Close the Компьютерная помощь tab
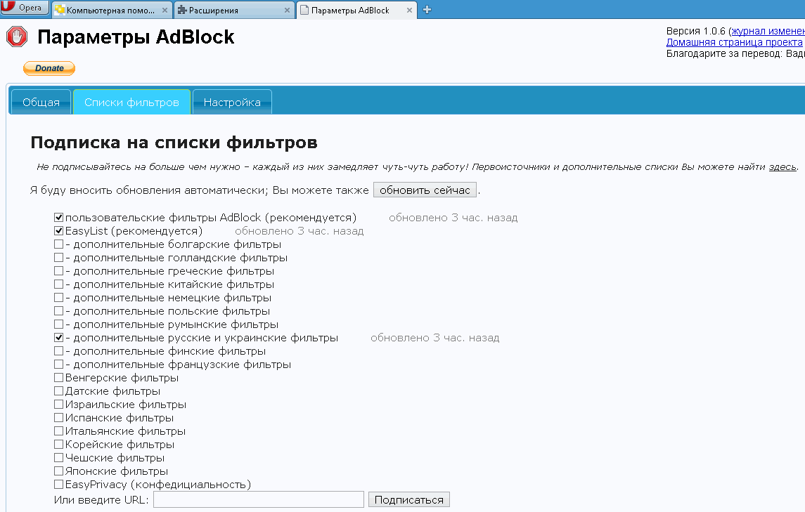The width and height of the screenshot is (805, 512). click(x=165, y=11)
